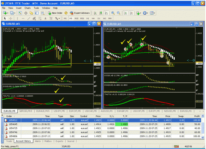Close the Terminal panel x
206x149 pixels.
(x=2, y=115)
